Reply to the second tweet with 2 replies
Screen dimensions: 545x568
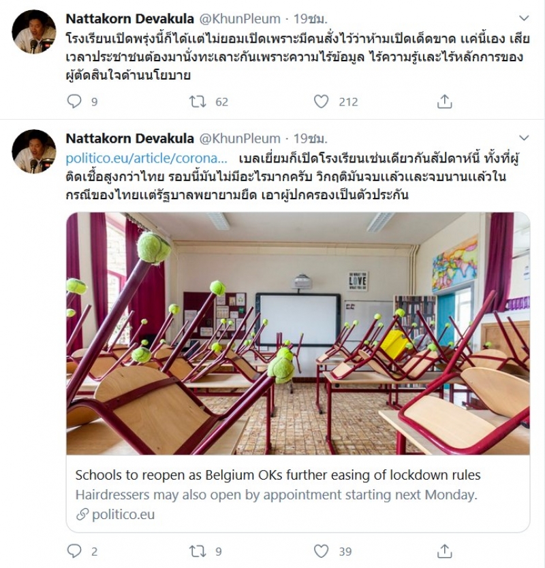[x=74, y=551]
